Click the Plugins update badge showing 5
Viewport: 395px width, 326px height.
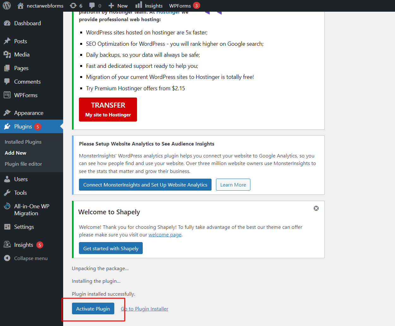coord(38,127)
